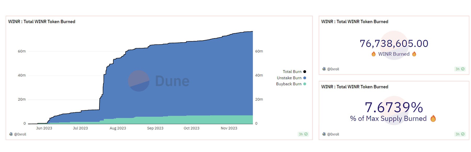Click the Nov 2023 x-axis label
This screenshot has height=152, width=471.
point(229,128)
